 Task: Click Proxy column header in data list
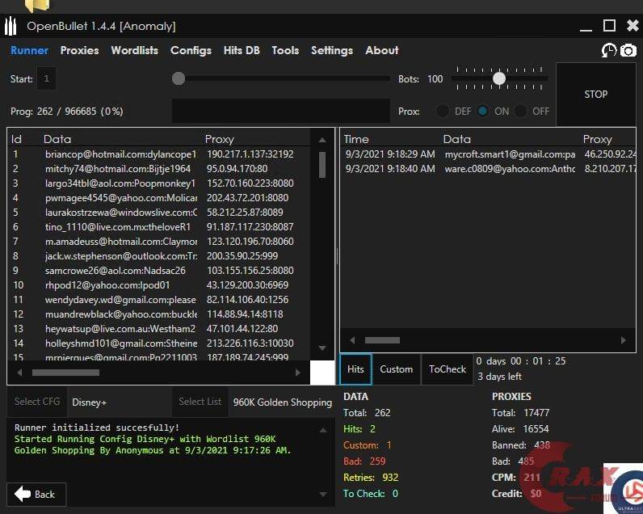(x=220, y=140)
